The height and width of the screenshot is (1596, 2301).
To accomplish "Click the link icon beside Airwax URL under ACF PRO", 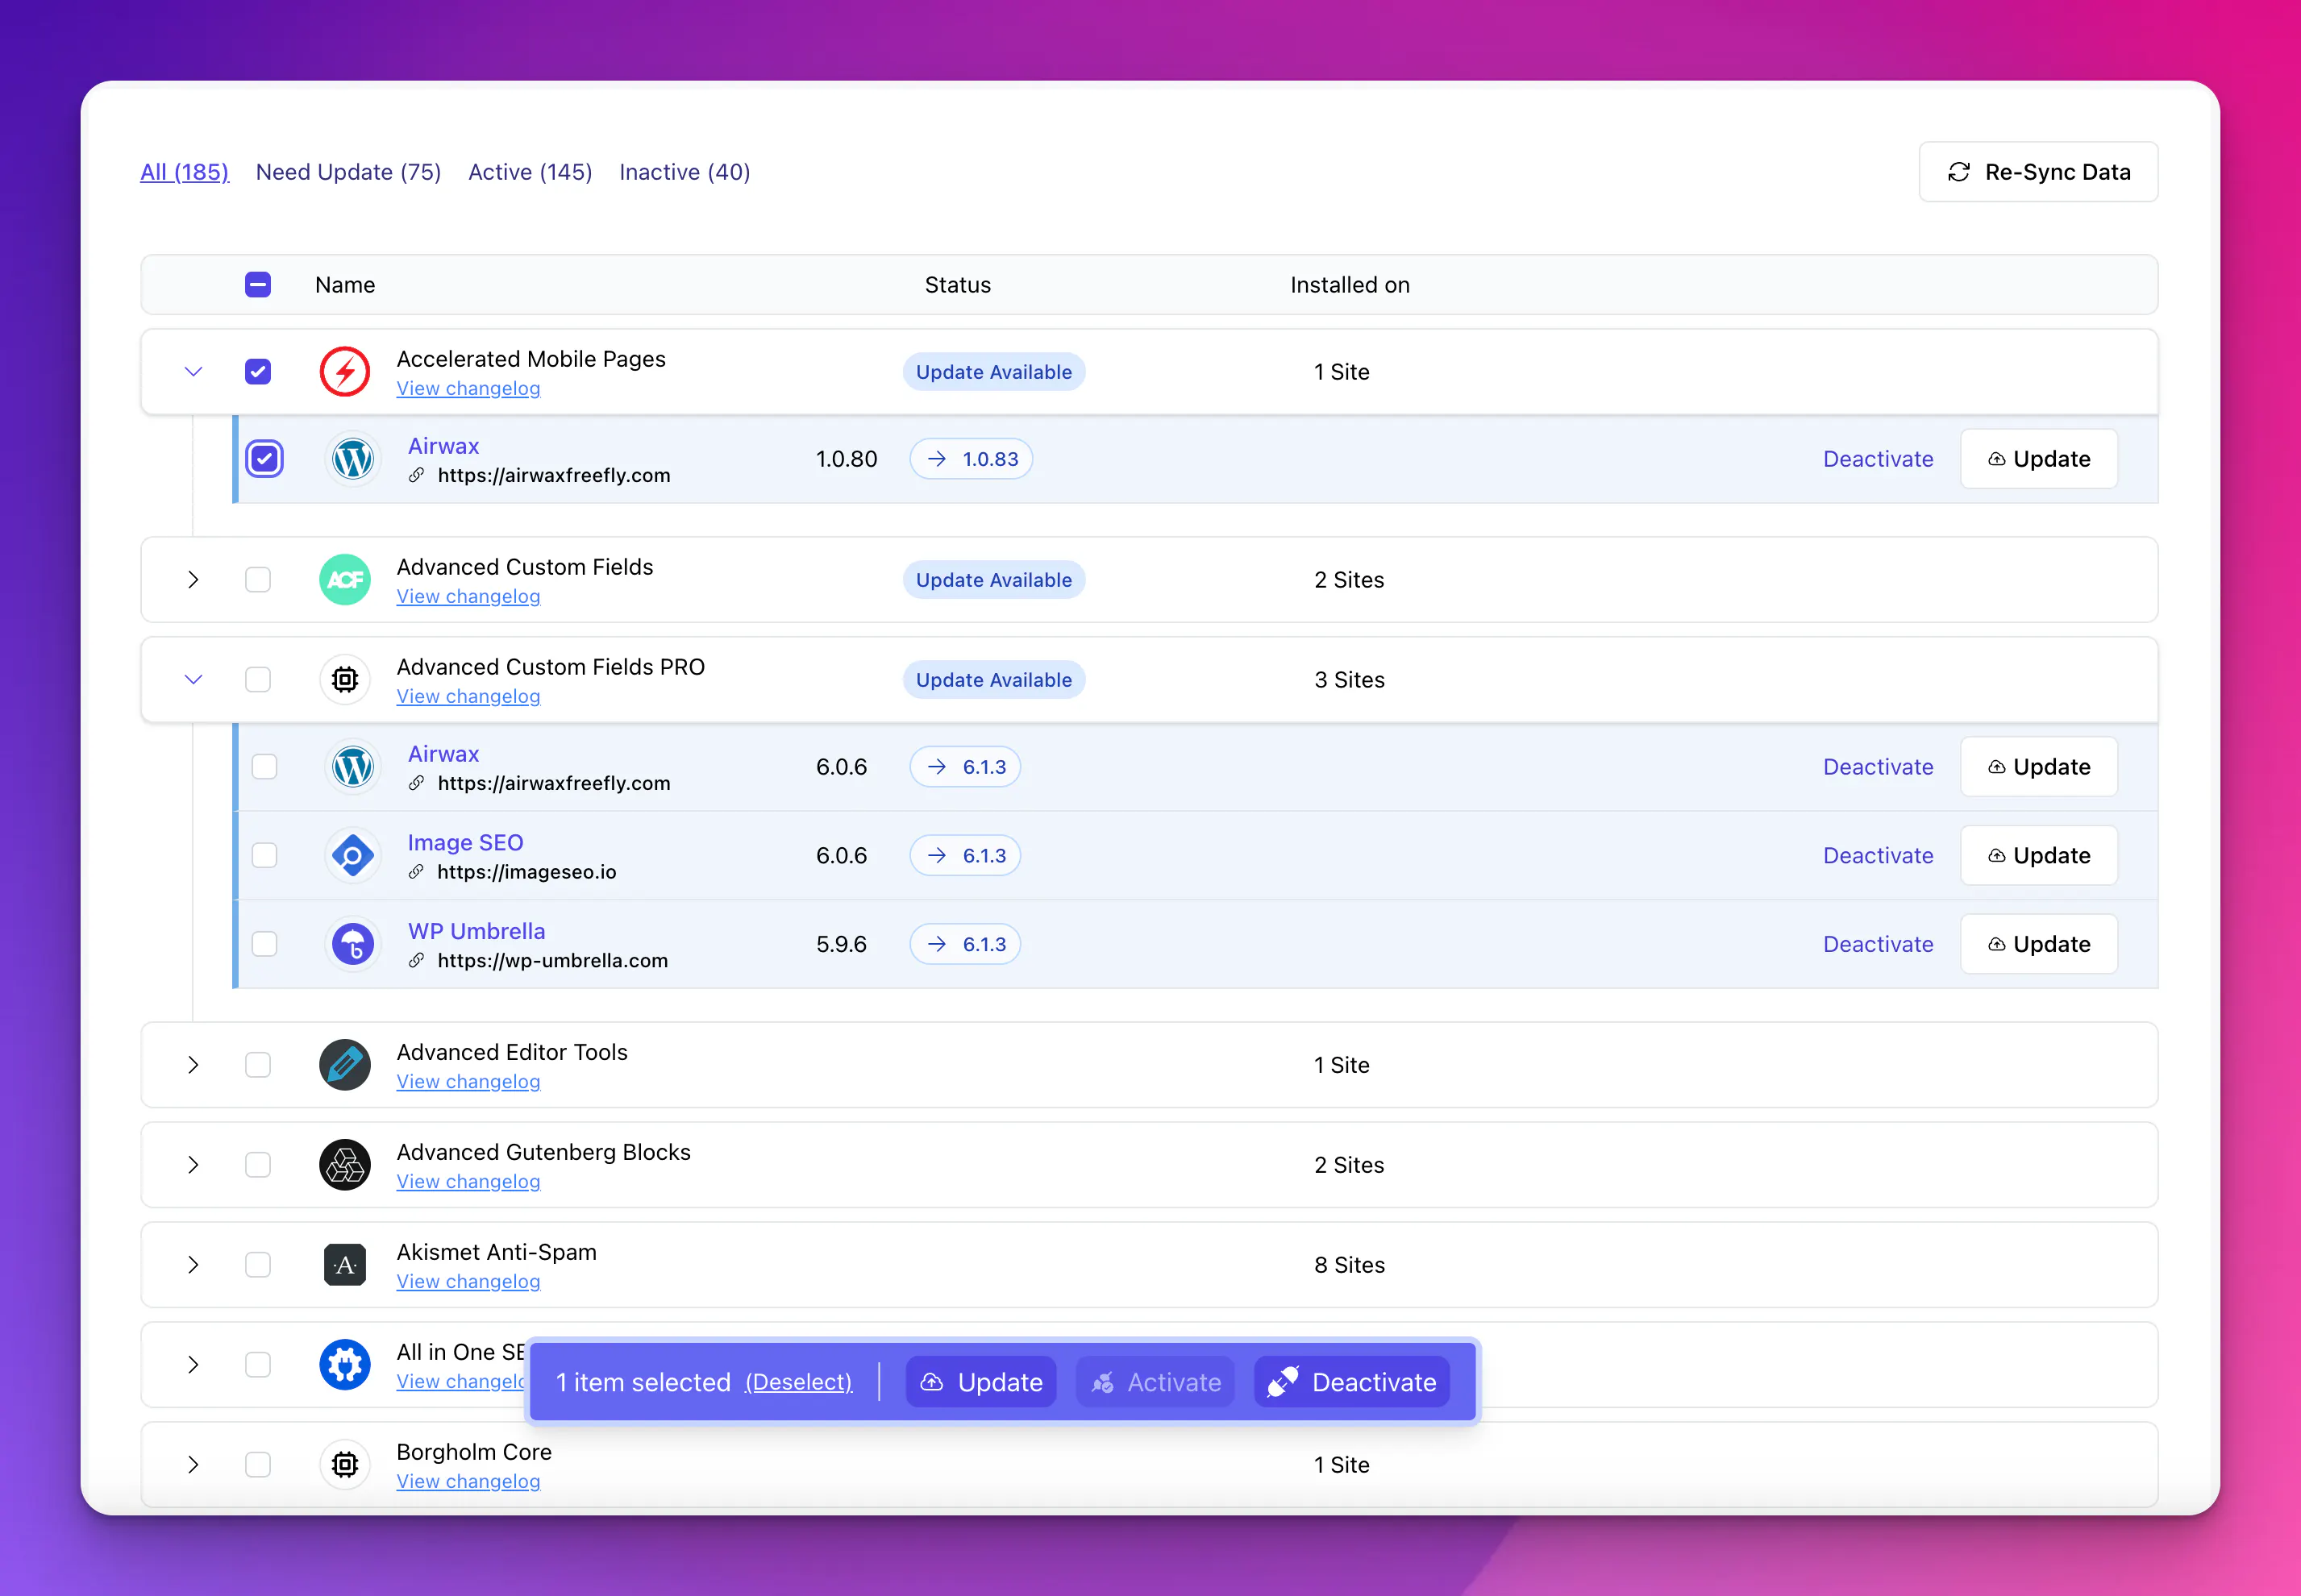I will click(x=416, y=783).
